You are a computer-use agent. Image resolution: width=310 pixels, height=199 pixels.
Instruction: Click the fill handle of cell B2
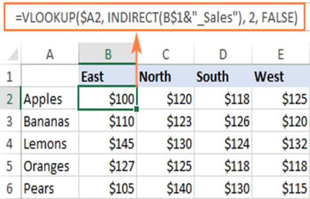137,109
